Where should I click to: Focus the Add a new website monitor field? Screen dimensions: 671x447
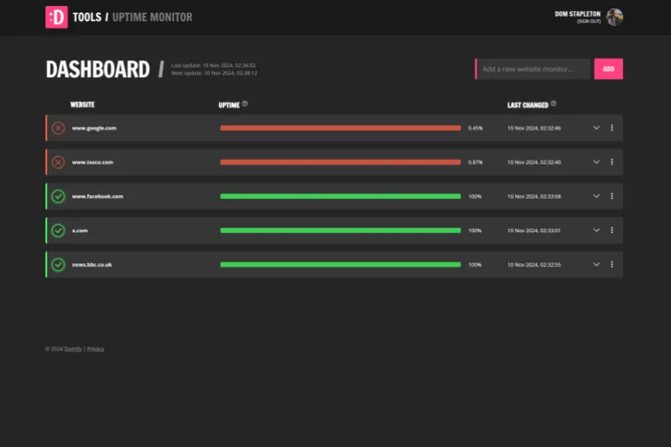533,69
